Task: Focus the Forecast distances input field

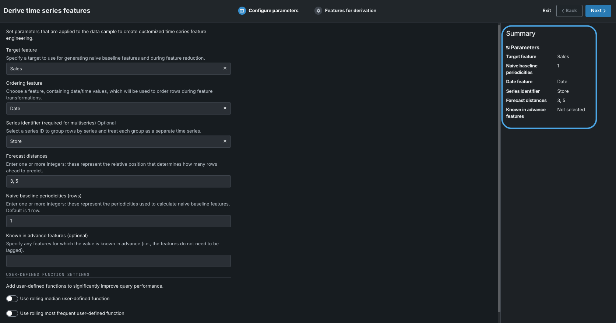Action: coord(118,182)
